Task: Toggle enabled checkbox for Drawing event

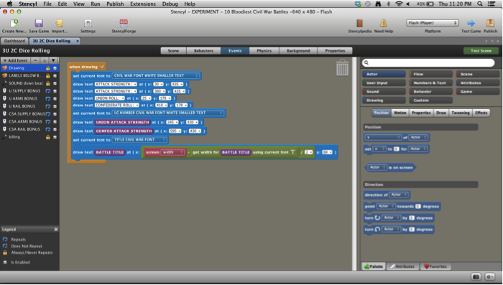Action: (x=55, y=68)
